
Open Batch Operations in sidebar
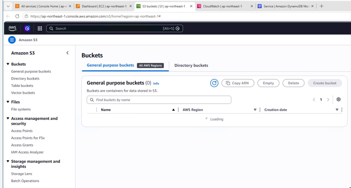coord(25,181)
